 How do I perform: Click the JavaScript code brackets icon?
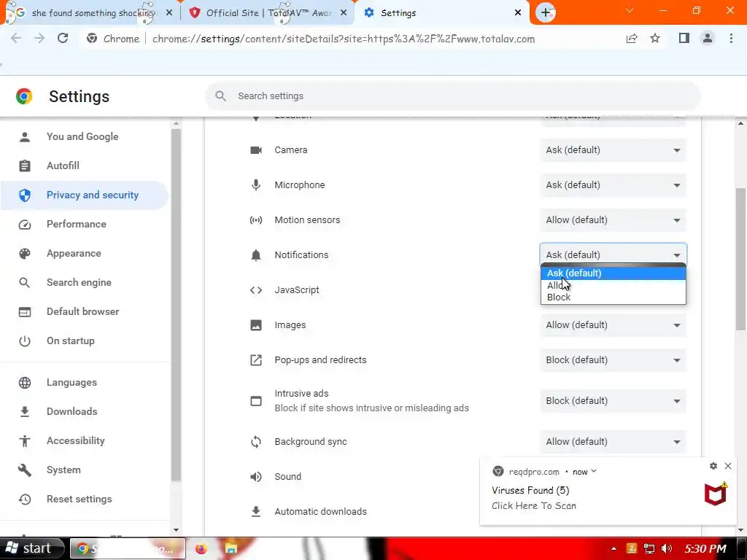[x=256, y=290]
